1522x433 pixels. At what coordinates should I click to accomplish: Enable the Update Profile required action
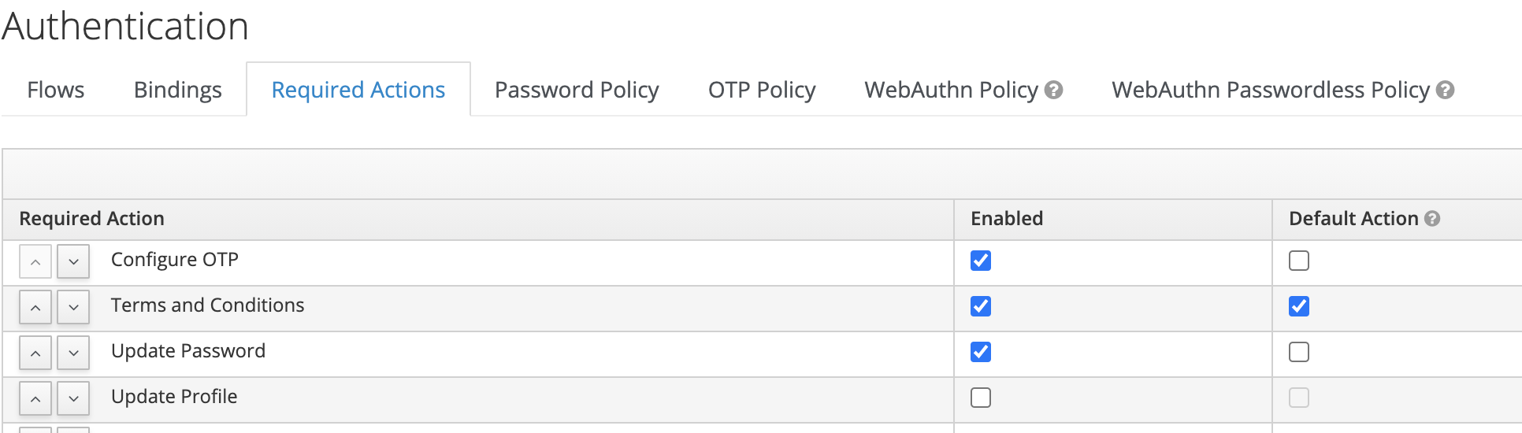coord(981,398)
